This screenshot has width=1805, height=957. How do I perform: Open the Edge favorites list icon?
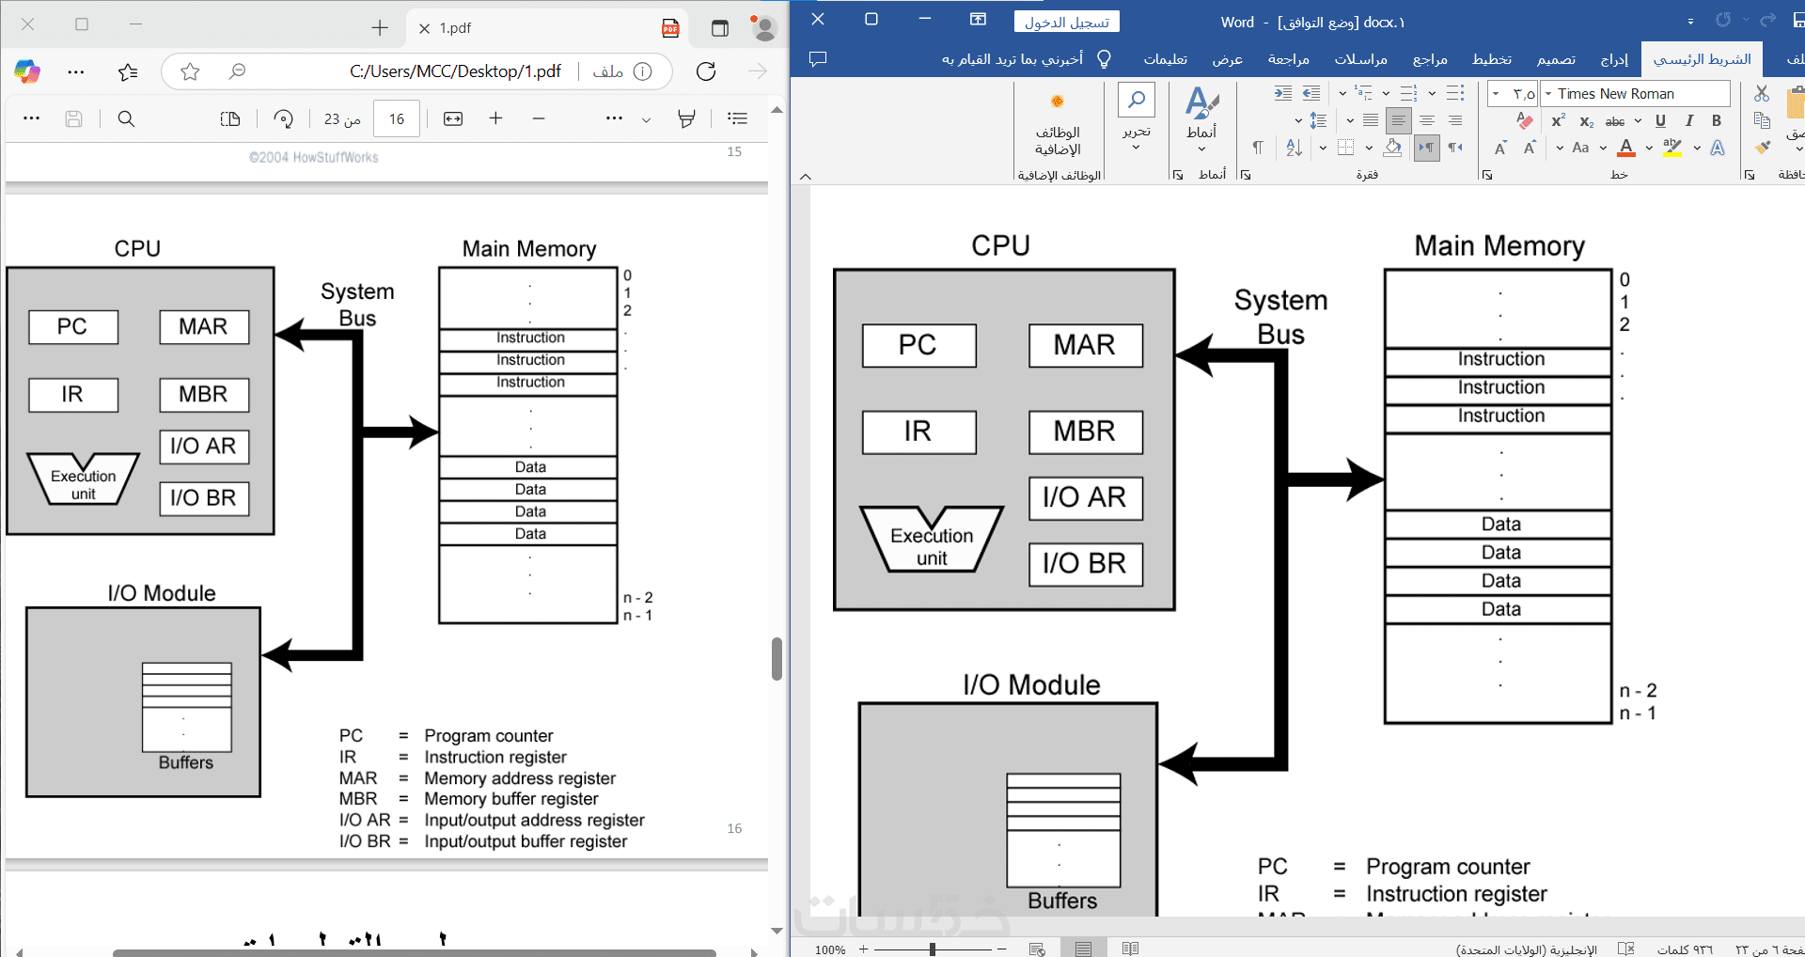pos(128,71)
